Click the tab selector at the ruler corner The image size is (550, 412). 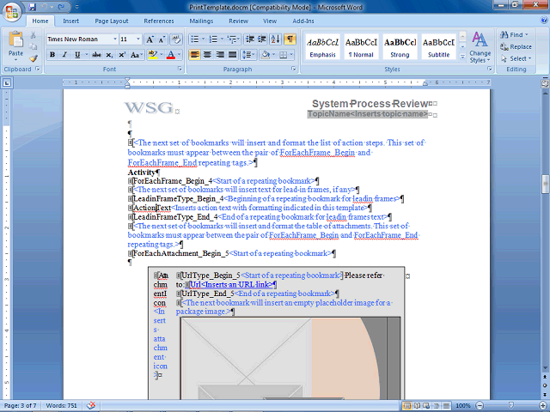(x=7, y=83)
